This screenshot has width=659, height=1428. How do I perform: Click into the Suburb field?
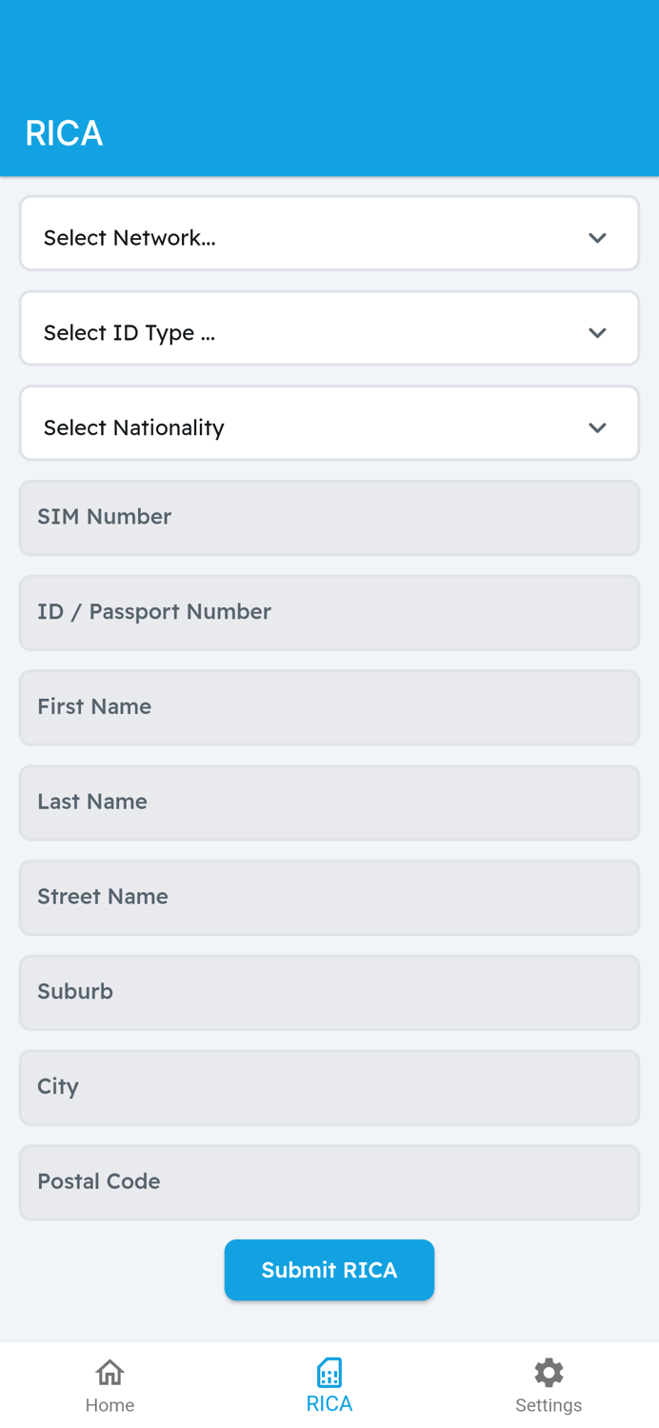coord(329,993)
